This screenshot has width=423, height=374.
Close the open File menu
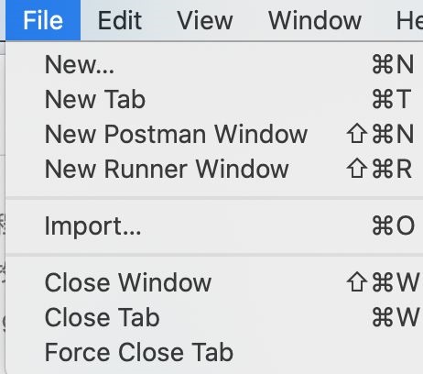pos(43,20)
